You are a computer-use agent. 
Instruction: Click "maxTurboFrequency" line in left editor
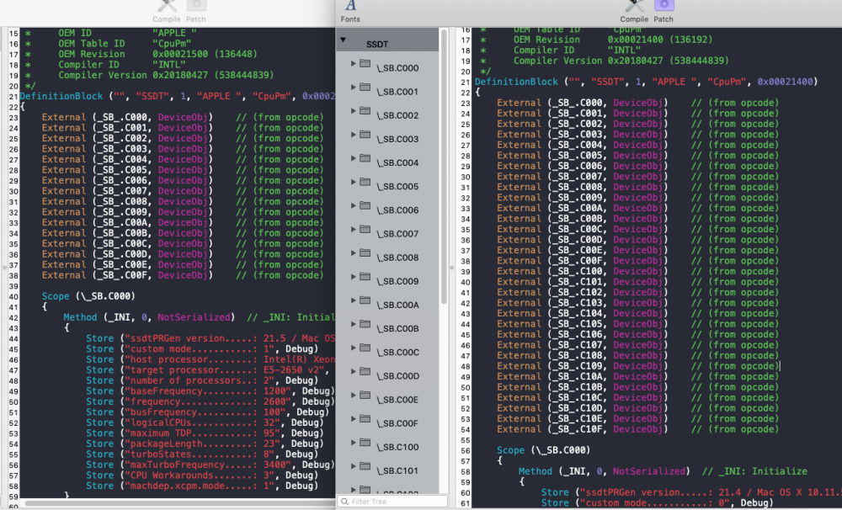pos(210,465)
